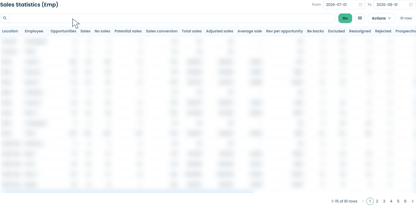Viewport: 416px width, 214px height.
Task: Jump to page 5
Action: point(398,201)
